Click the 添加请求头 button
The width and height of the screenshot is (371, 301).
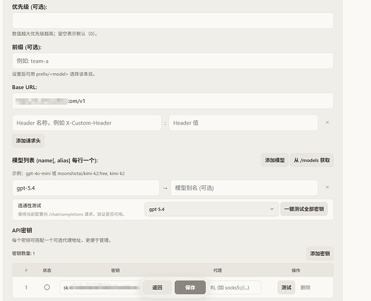pyautogui.click(x=28, y=141)
